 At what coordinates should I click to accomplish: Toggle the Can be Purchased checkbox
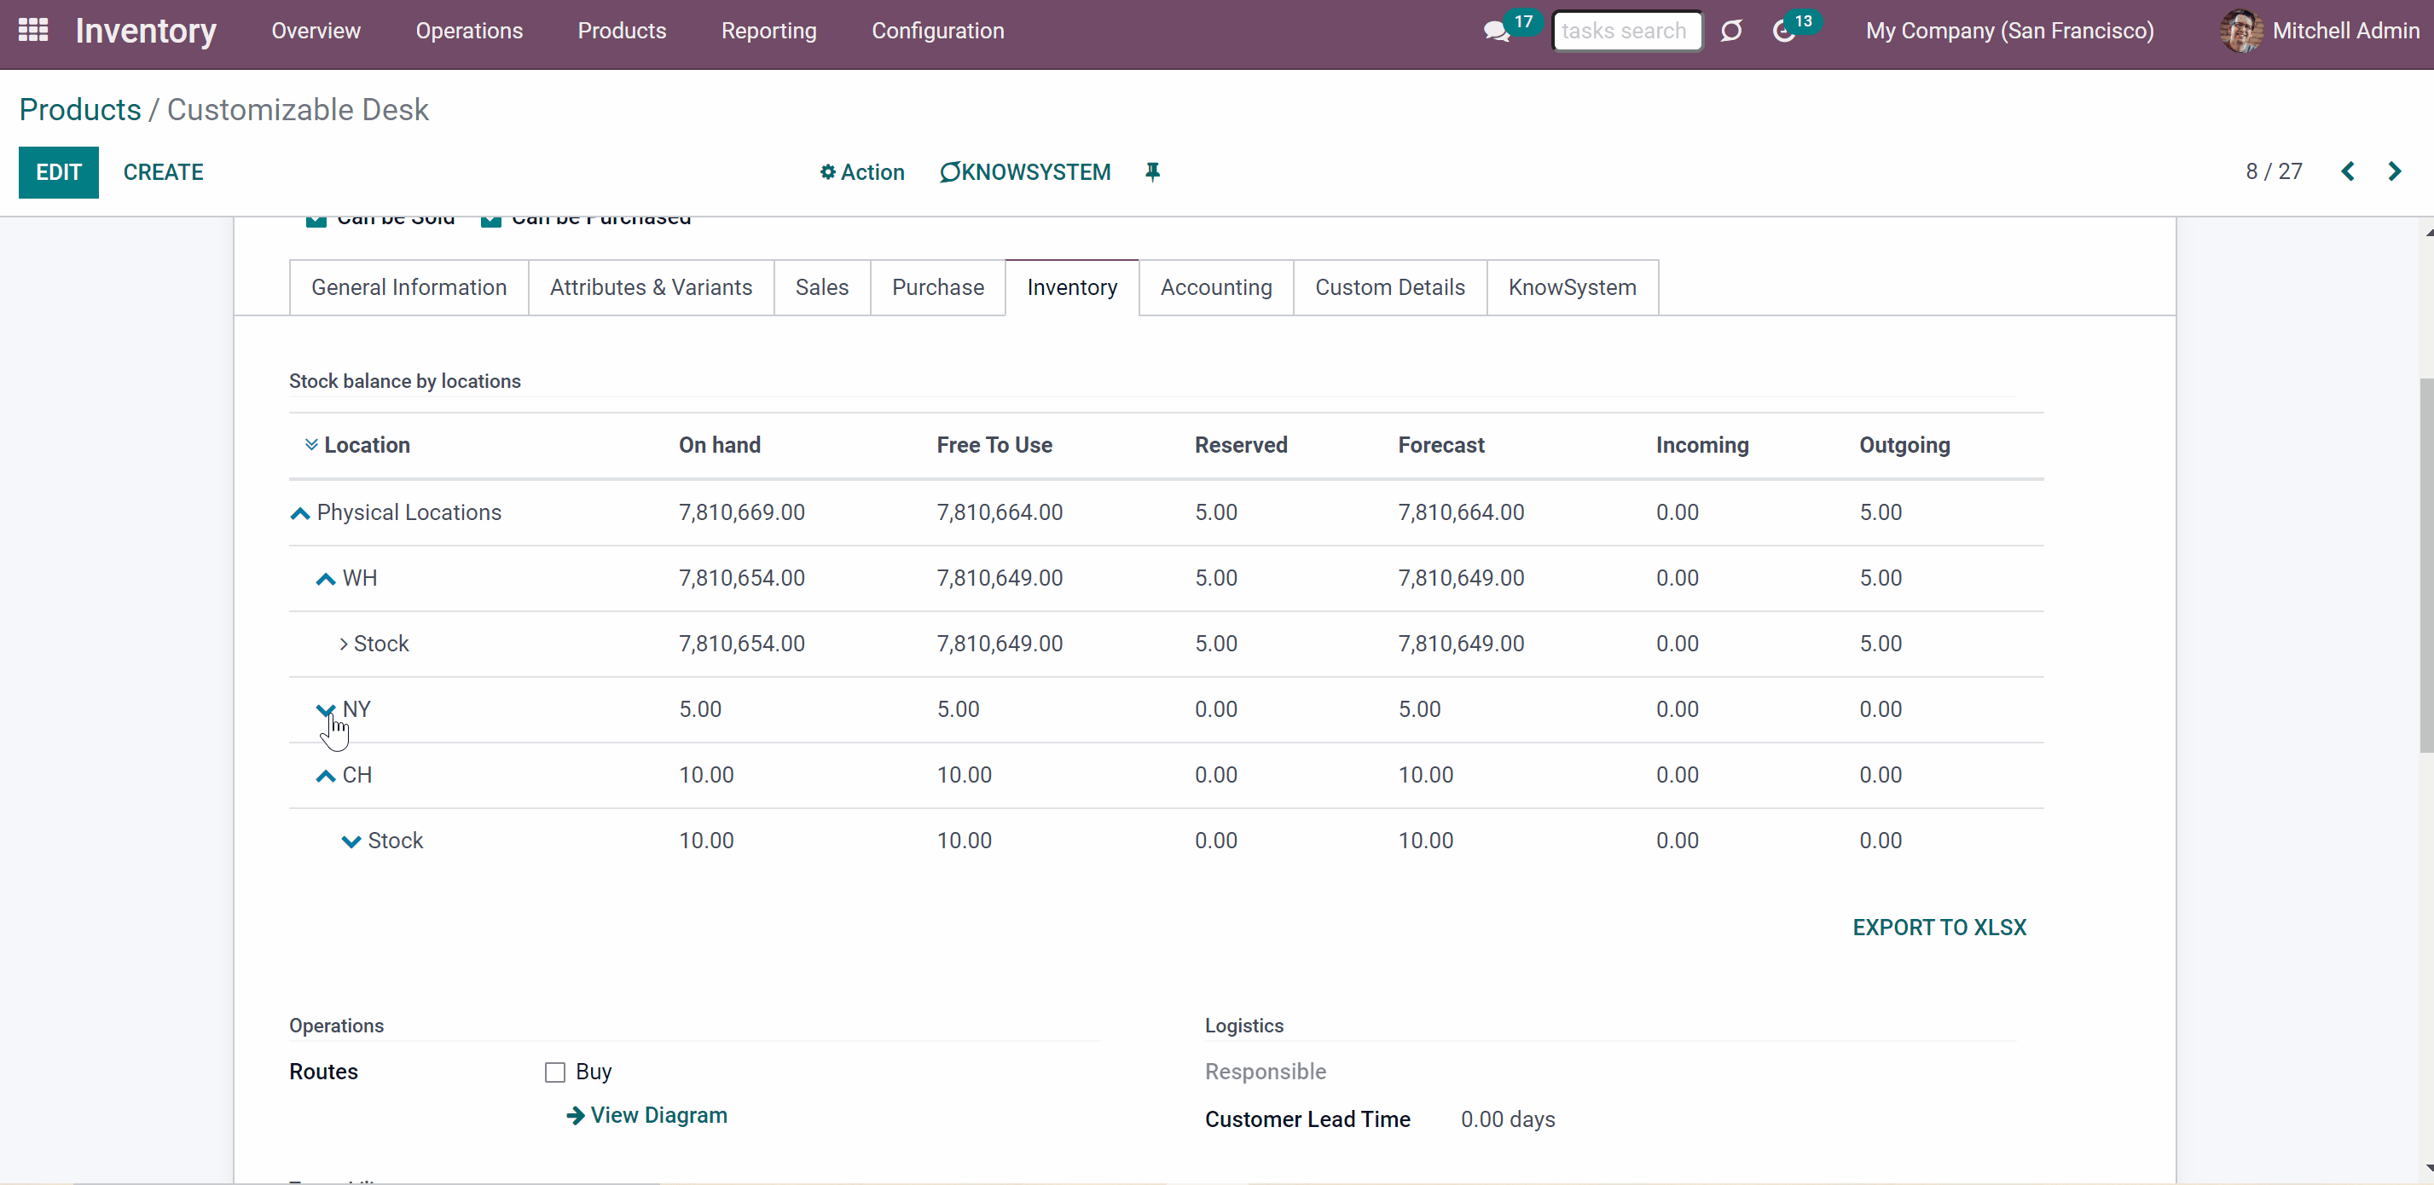(x=490, y=221)
